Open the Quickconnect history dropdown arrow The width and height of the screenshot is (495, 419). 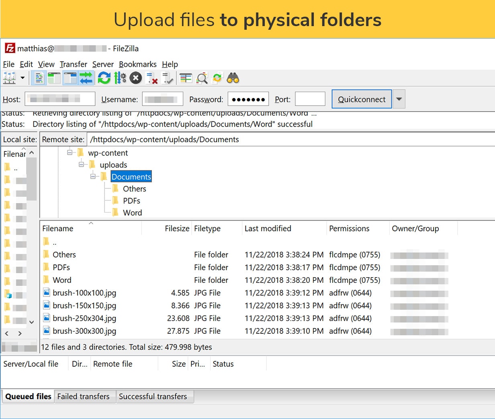399,99
